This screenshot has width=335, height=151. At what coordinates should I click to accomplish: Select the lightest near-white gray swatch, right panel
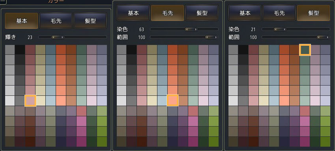233,101
